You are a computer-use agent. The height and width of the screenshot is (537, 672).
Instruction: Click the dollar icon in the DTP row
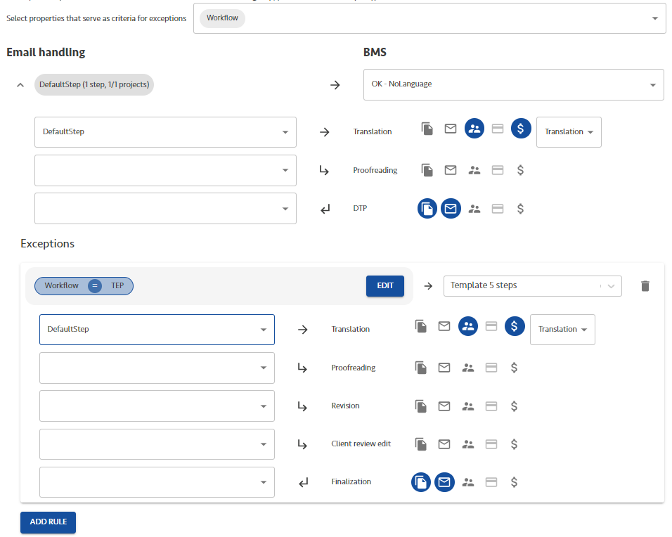[520, 209]
